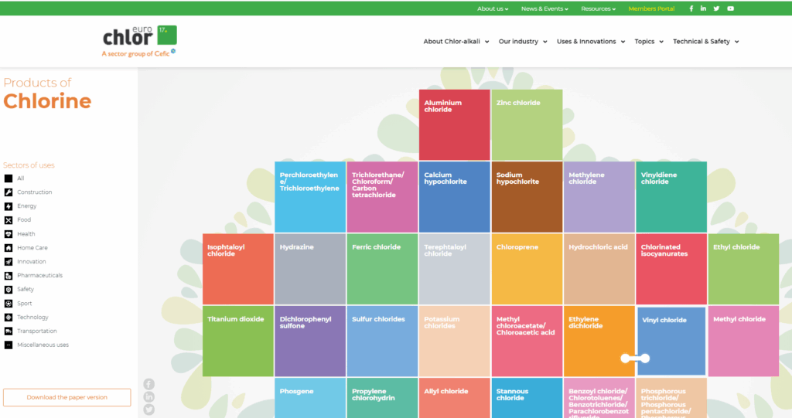Open the News & Events top menu
The height and width of the screenshot is (418, 792).
tap(544, 8)
